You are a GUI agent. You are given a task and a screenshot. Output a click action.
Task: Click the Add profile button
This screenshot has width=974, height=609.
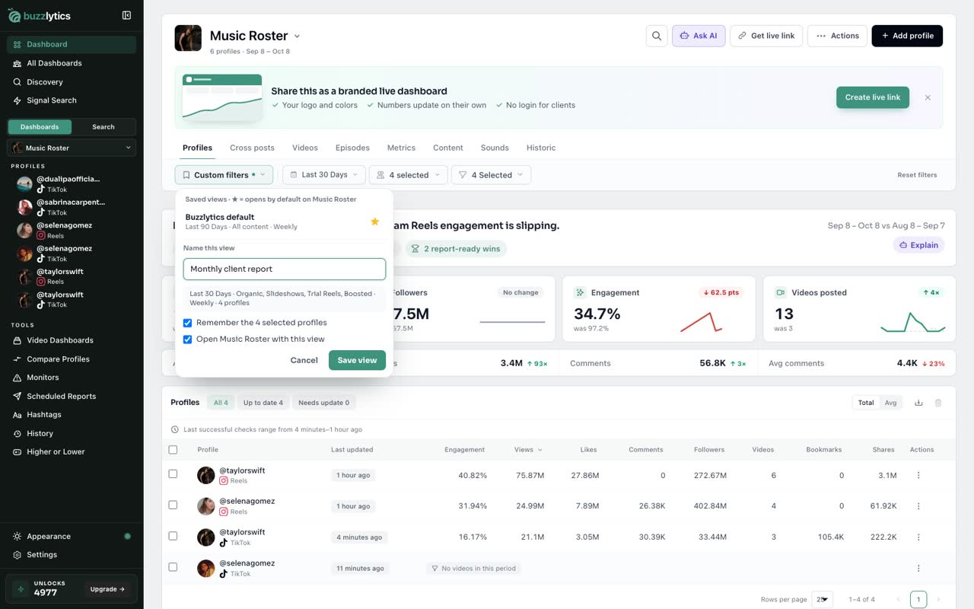tap(907, 36)
